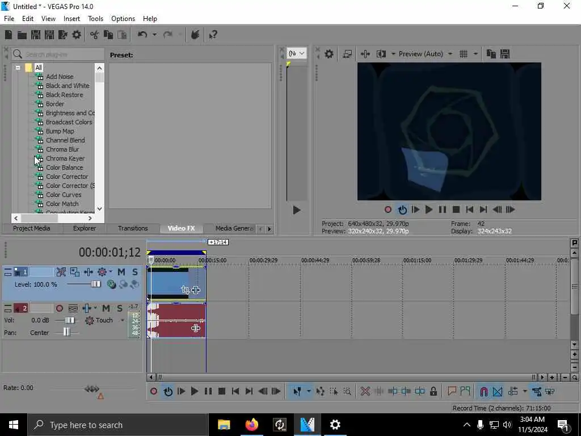The image size is (581, 436).
Task: Click the Razor/Delete red X tool in timeline toolbar
Action: [365, 391]
